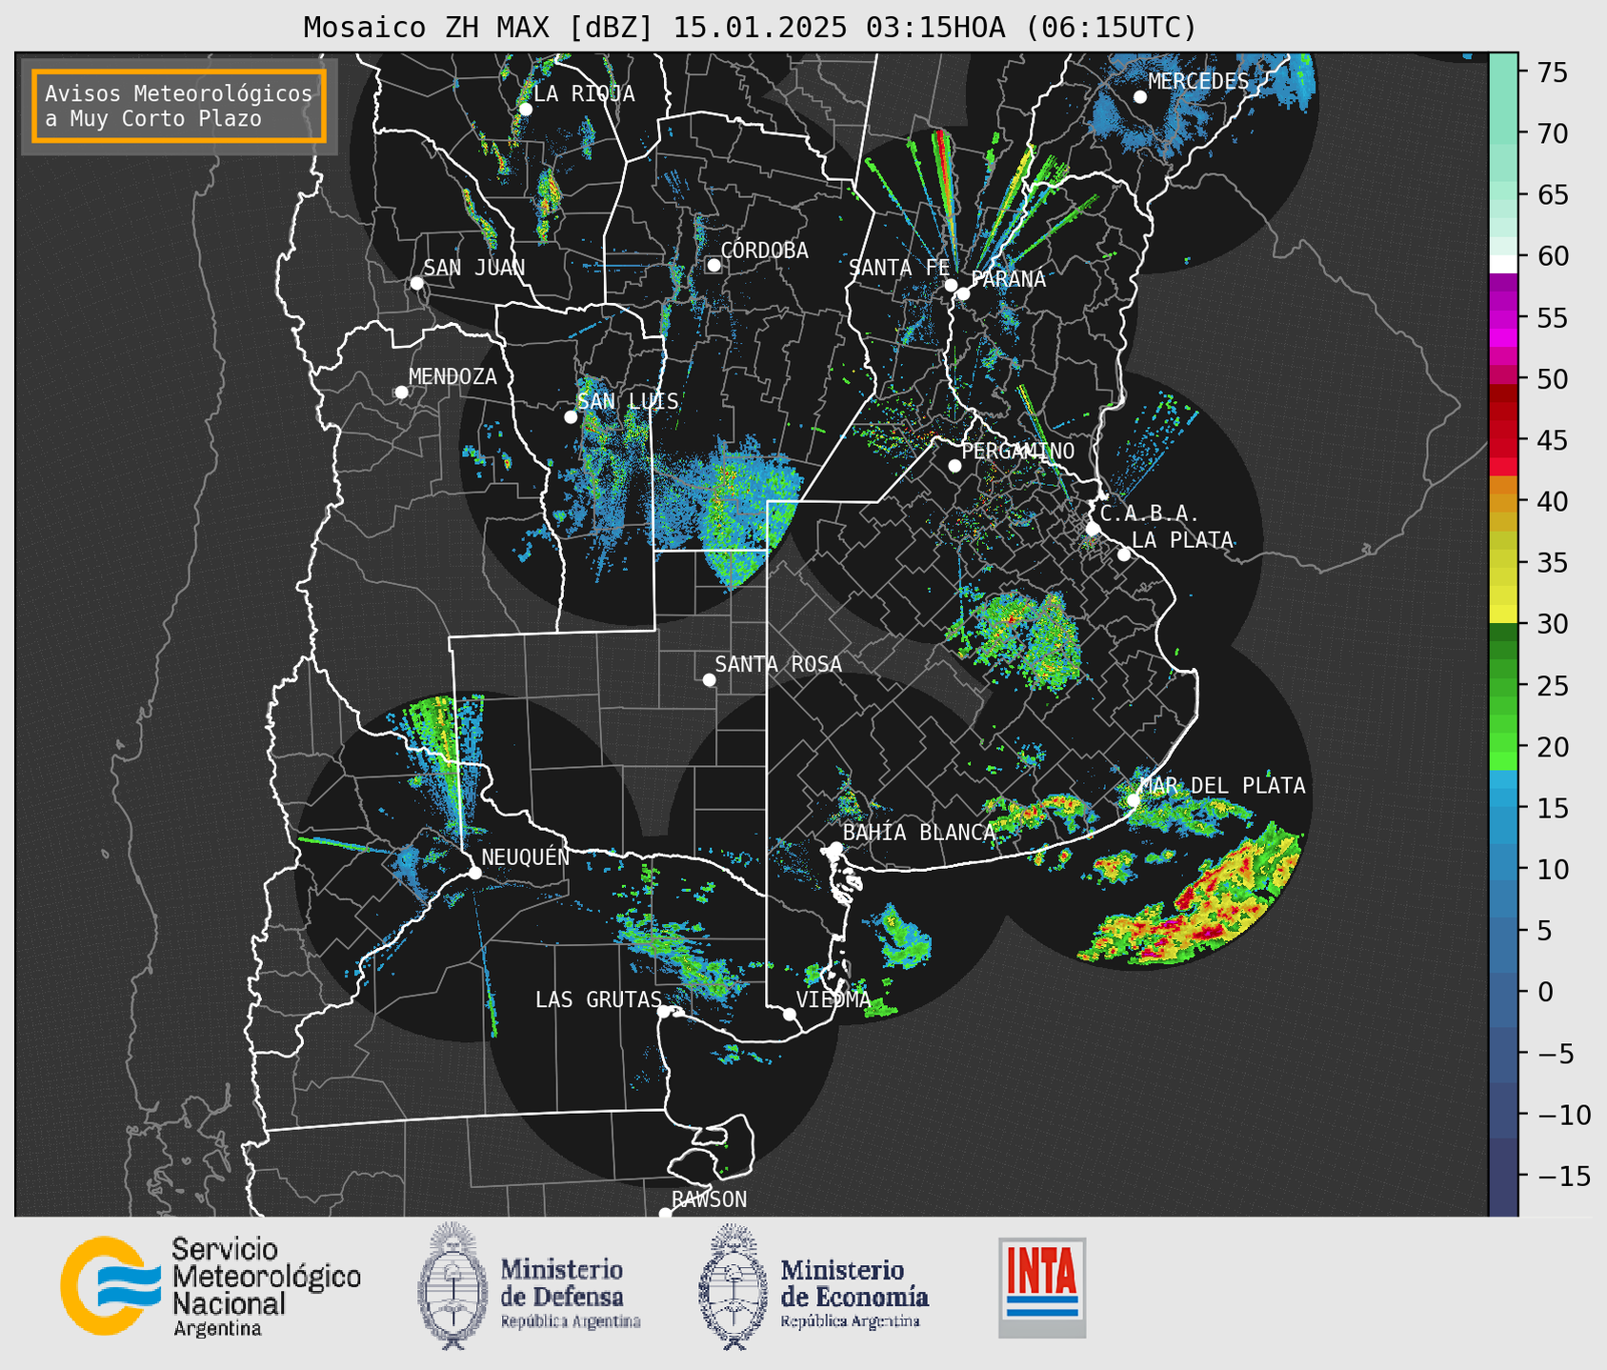Click the Ministerio de Economía coat of arms
This screenshot has width=1607, height=1370.
(733, 1287)
